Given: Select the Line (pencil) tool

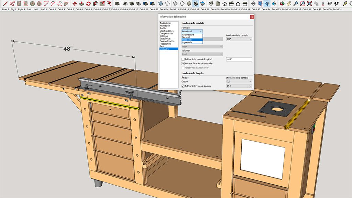Looking at the screenshot, I should coord(5,3).
